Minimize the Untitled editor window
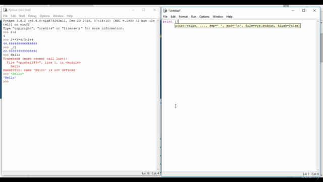The image size is (323, 182). (293, 11)
